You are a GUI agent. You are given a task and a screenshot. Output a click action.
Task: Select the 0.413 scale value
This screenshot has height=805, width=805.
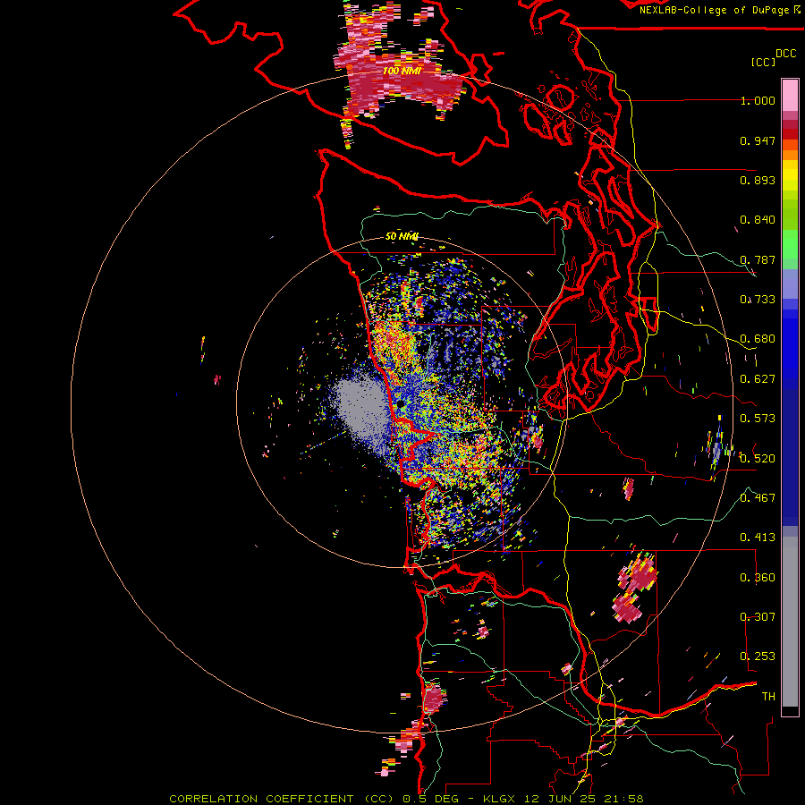(x=758, y=538)
